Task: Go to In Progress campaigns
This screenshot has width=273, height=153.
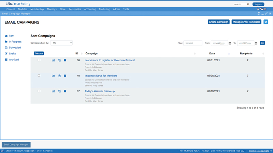Action: (x=15, y=41)
